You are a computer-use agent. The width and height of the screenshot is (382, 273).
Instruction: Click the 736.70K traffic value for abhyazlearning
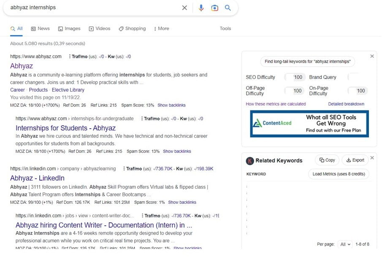[163, 169]
